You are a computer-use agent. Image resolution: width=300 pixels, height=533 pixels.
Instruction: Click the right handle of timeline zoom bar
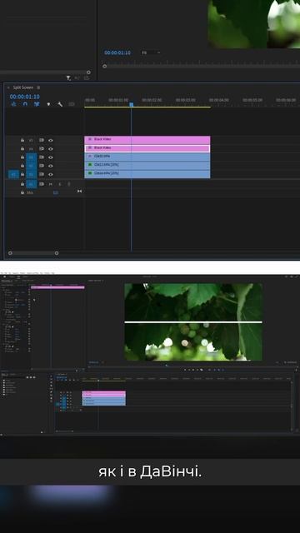[57, 253]
